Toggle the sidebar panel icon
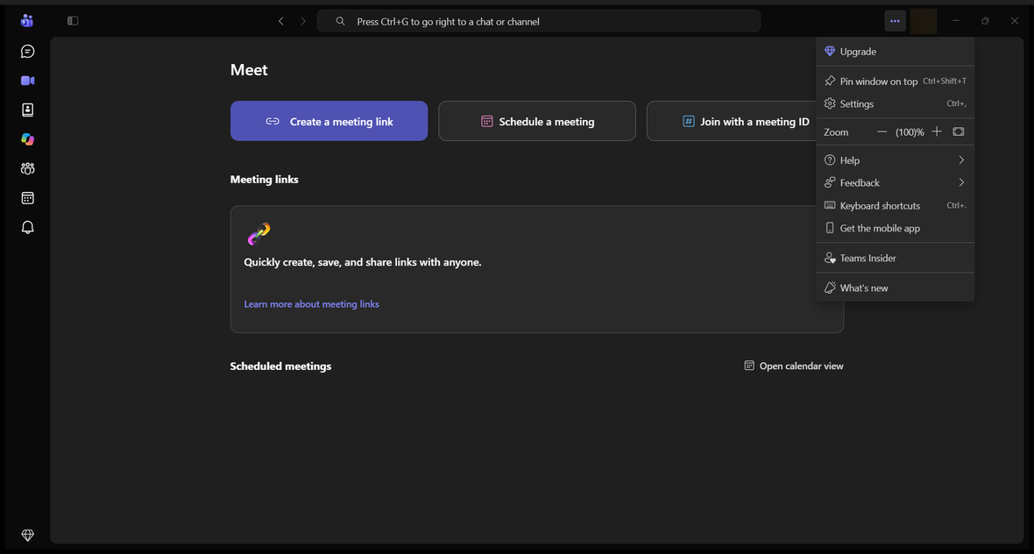This screenshot has width=1034, height=554. click(74, 21)
